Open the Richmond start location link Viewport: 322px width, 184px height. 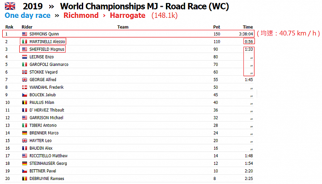point(81,16)
